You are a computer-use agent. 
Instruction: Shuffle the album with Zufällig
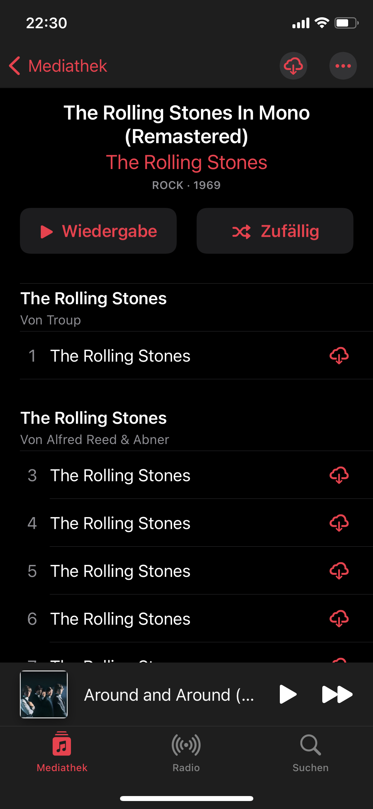[x=275, y=231]
